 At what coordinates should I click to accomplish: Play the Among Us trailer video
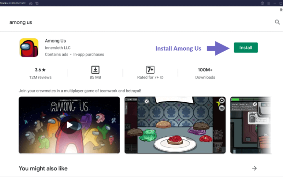click(69, 125)
